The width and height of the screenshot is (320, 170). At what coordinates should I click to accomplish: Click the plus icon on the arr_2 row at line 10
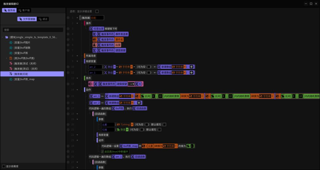(x=191, y=67)
